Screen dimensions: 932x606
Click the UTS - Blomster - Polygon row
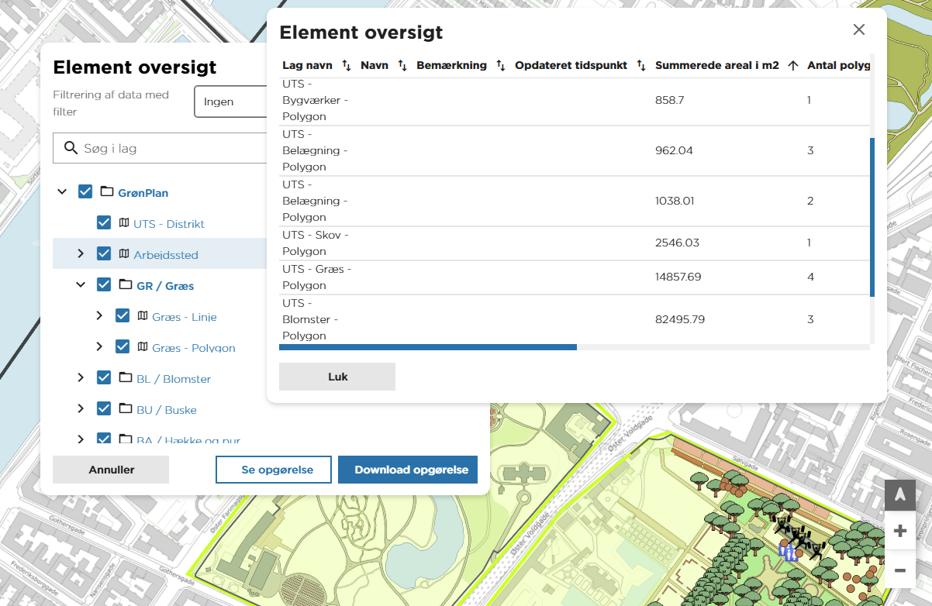coord(574,319)
